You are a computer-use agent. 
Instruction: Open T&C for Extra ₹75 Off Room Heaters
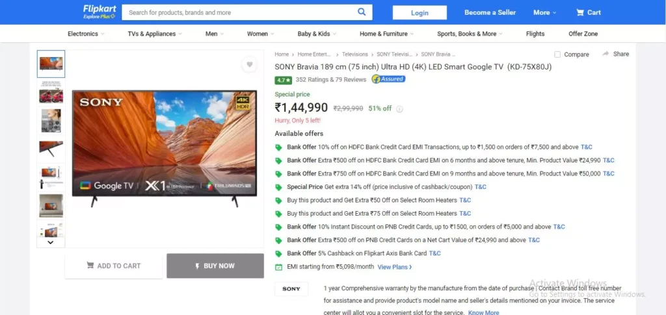coord(465,213)
